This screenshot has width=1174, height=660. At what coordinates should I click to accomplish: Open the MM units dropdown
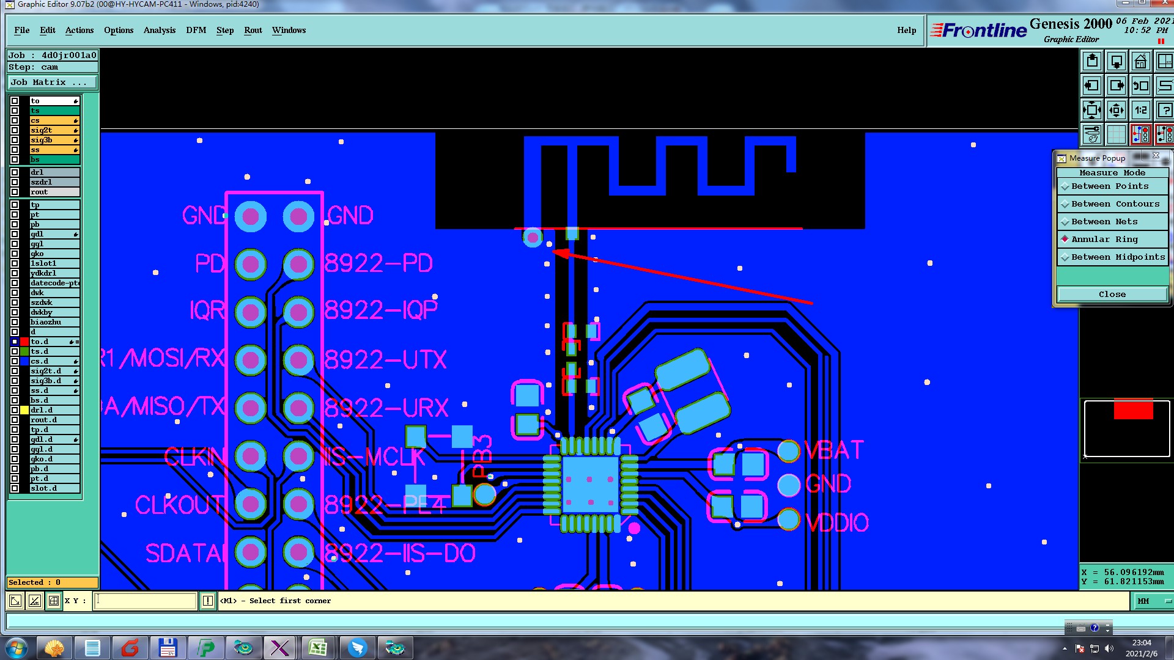point(1153,601)
